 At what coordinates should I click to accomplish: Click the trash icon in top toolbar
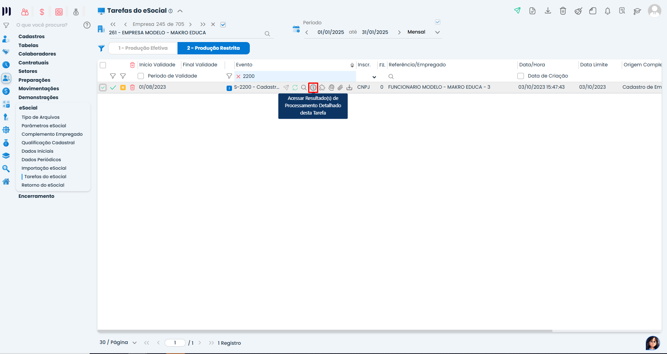(x=563, y=11)
